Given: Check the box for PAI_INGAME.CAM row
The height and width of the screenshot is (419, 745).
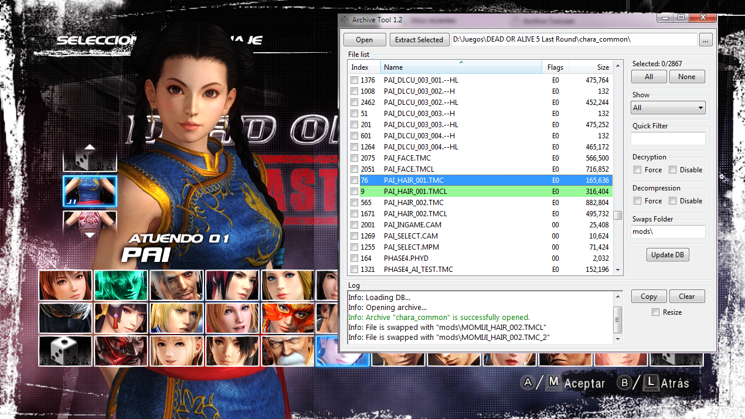Looking at the screenshot, I should (x=354, y=225).
